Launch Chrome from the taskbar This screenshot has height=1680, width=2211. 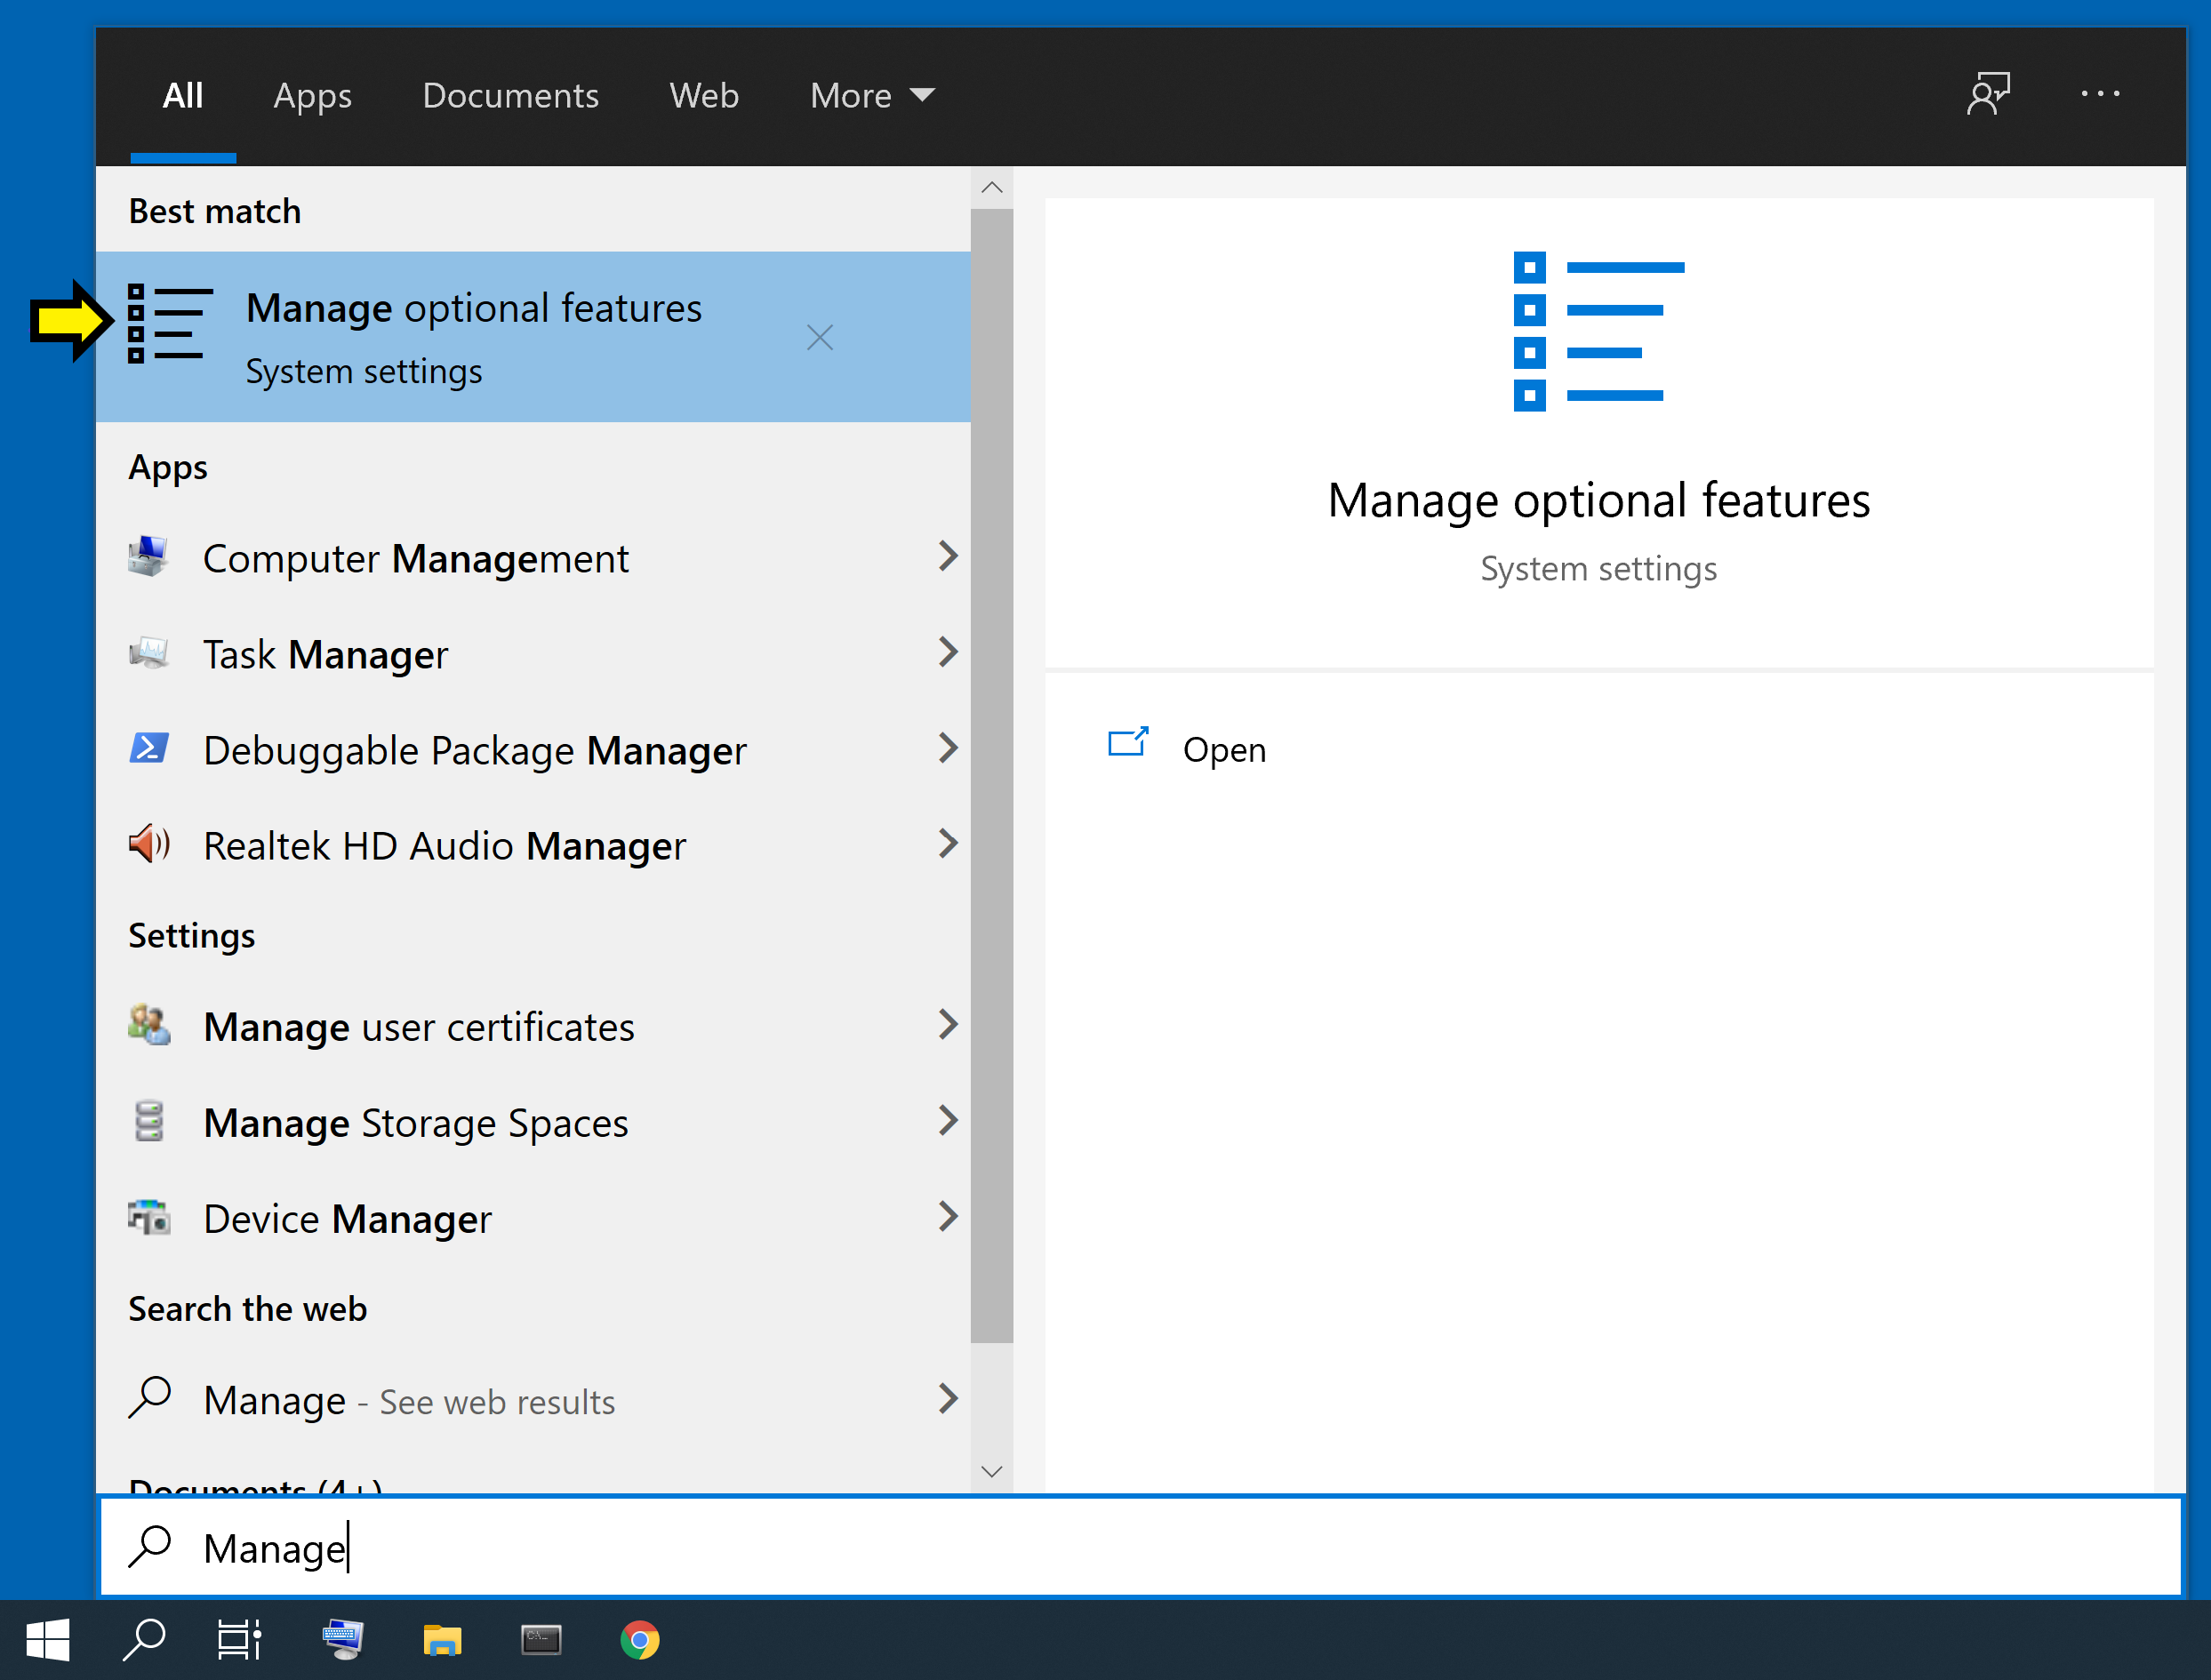[x=640, y=1640]
